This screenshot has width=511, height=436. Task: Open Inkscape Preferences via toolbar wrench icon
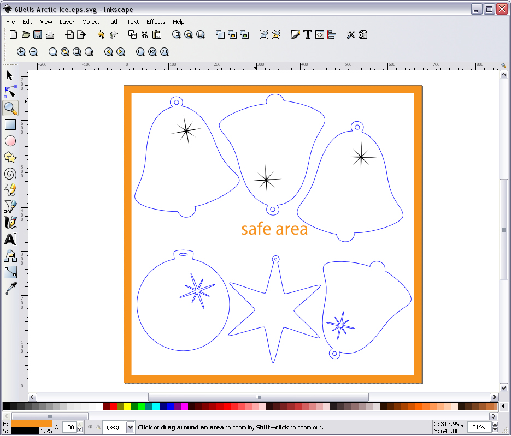click(350, 34)
